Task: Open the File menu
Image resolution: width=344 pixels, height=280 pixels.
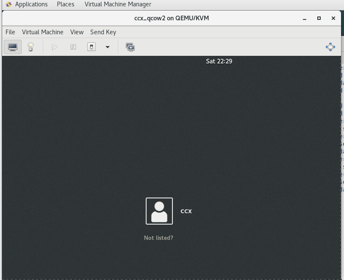Action: [x=10, y=32]
